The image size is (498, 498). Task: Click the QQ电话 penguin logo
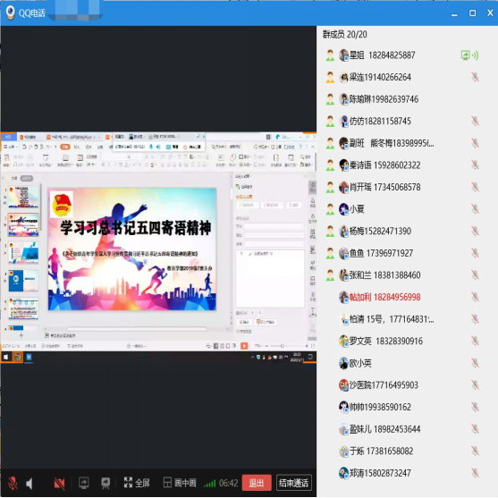[x=11, y=13]
